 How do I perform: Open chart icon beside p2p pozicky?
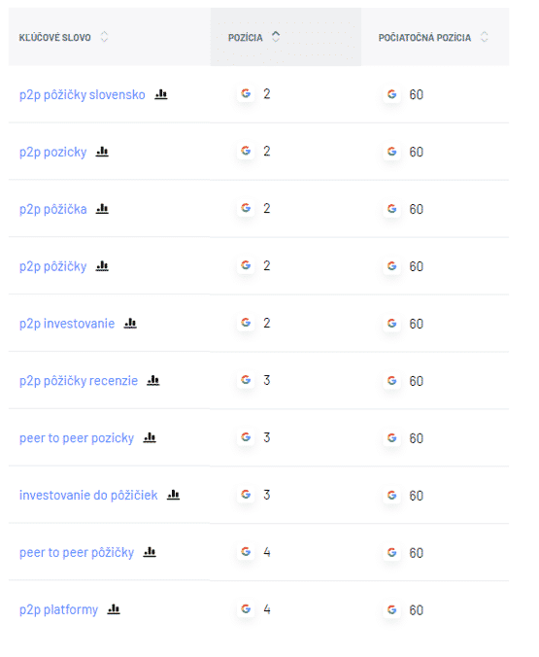point(102,152)
